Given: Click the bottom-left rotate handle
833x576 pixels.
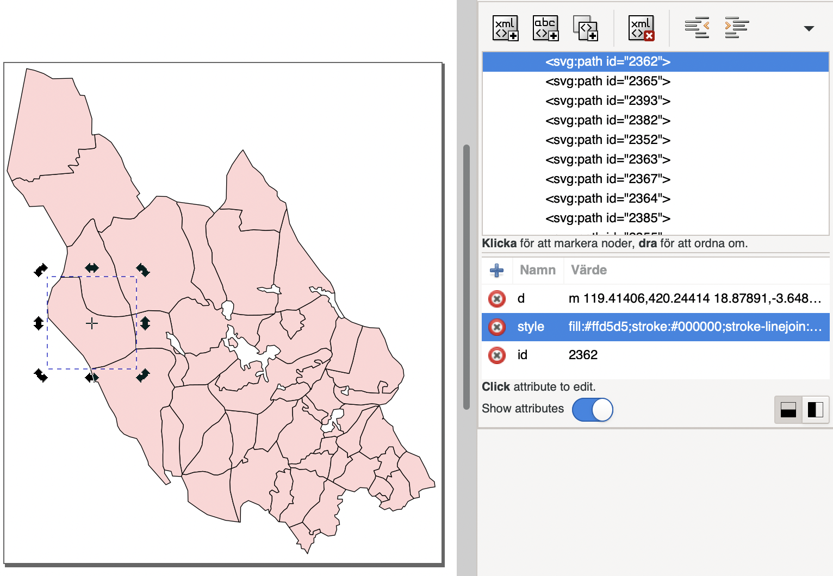Looking at the screenshot, I should (41, 375).
